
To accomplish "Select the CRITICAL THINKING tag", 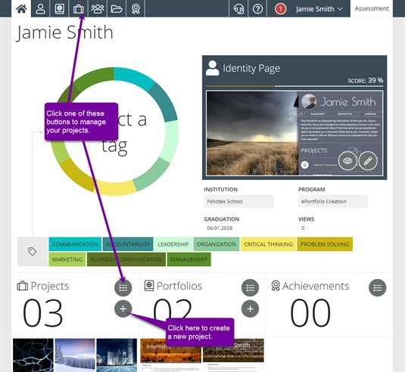I will point(268,244).
